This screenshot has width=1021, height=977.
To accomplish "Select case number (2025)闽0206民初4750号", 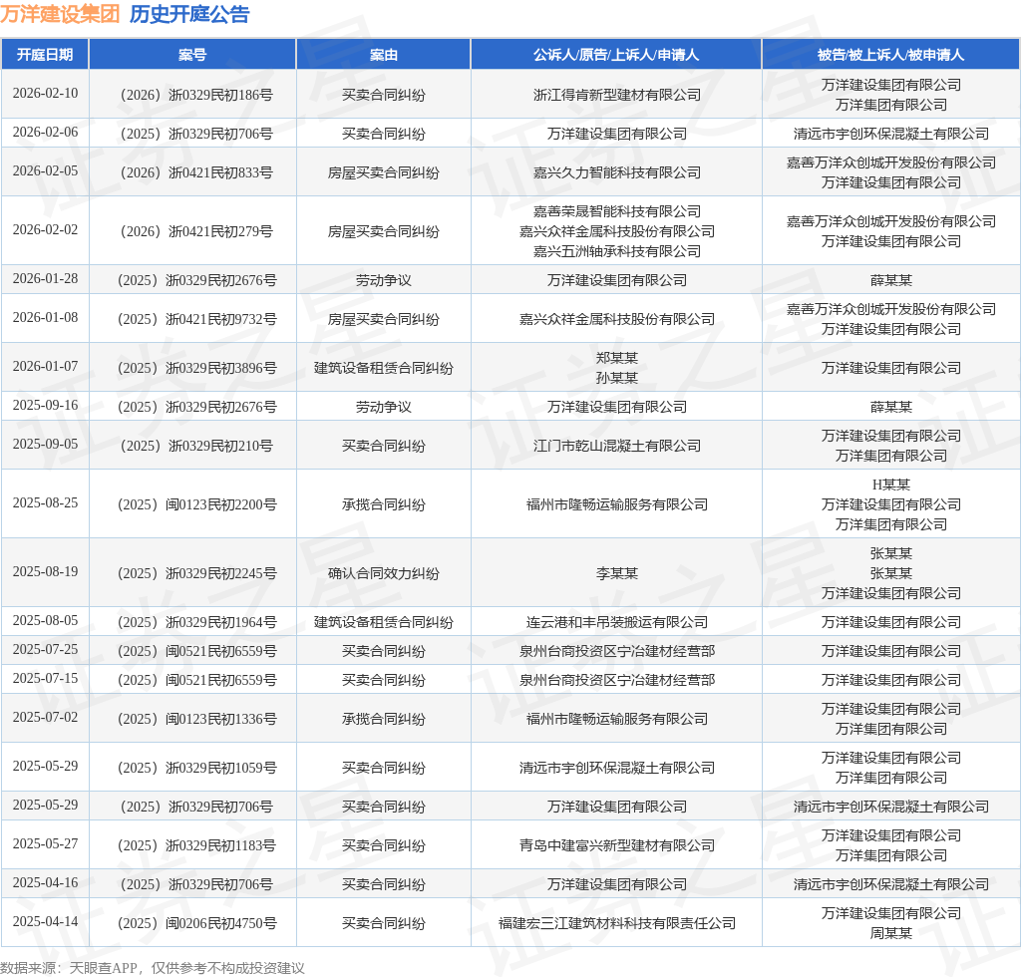I will point(196,923).
